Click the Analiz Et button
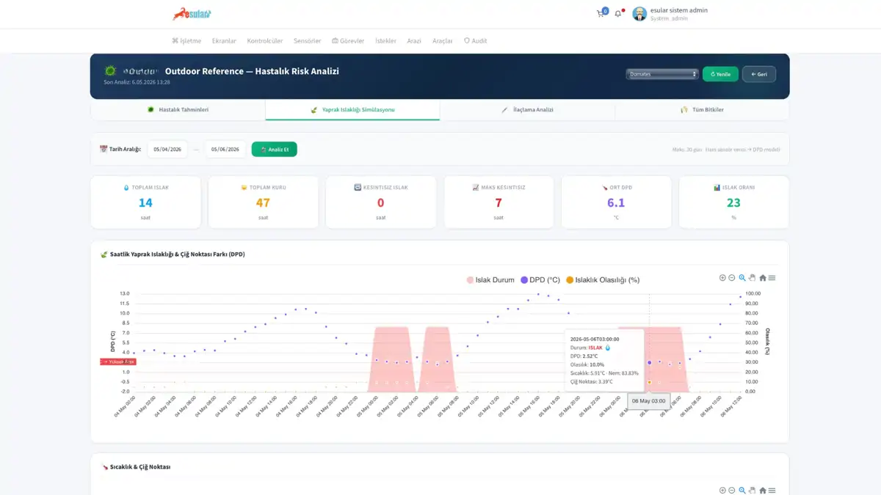Screen dimensions: 881x495 point(274,150)
